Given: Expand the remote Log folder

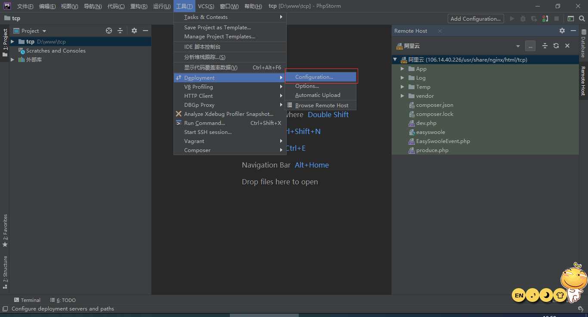Looking at the screenshot, I should point(402,78).
